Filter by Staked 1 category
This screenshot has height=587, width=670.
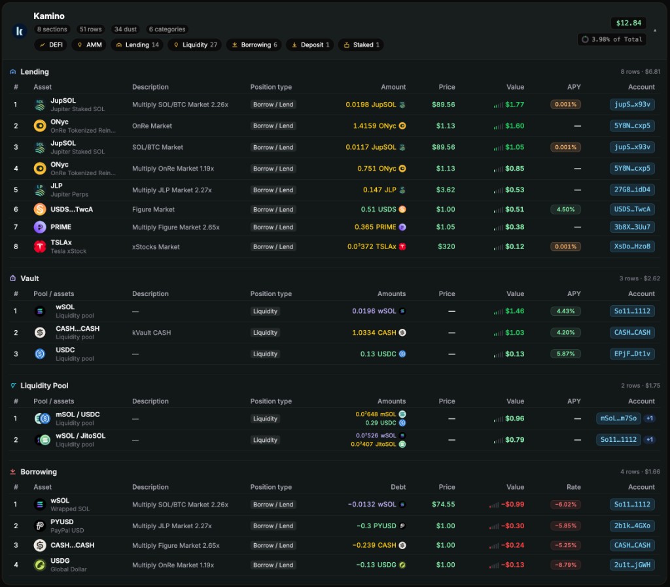point(361,45)
